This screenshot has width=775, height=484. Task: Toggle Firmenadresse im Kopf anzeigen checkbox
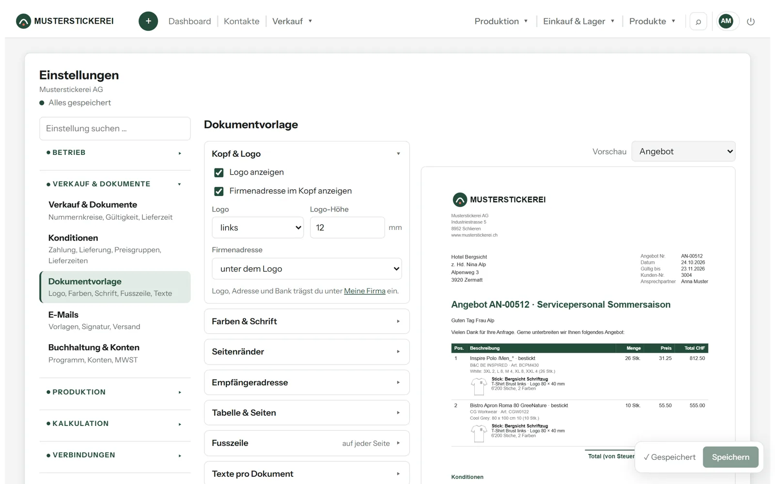click(219, 191)
